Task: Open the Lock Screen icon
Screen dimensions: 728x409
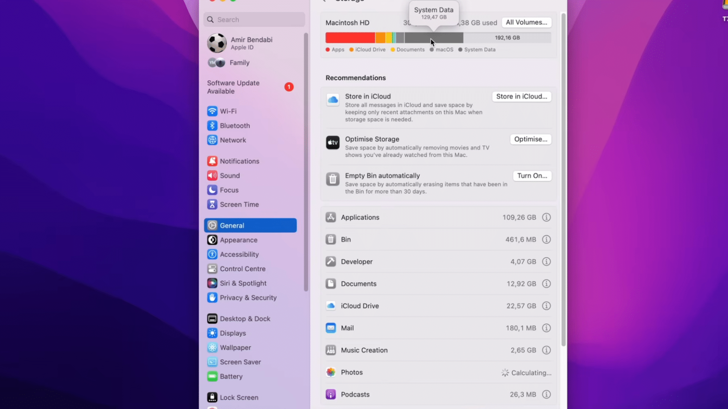Action: coord(212,397)
